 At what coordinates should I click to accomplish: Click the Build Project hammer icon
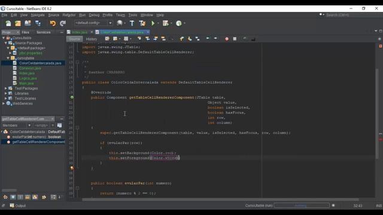coord(132,23)
